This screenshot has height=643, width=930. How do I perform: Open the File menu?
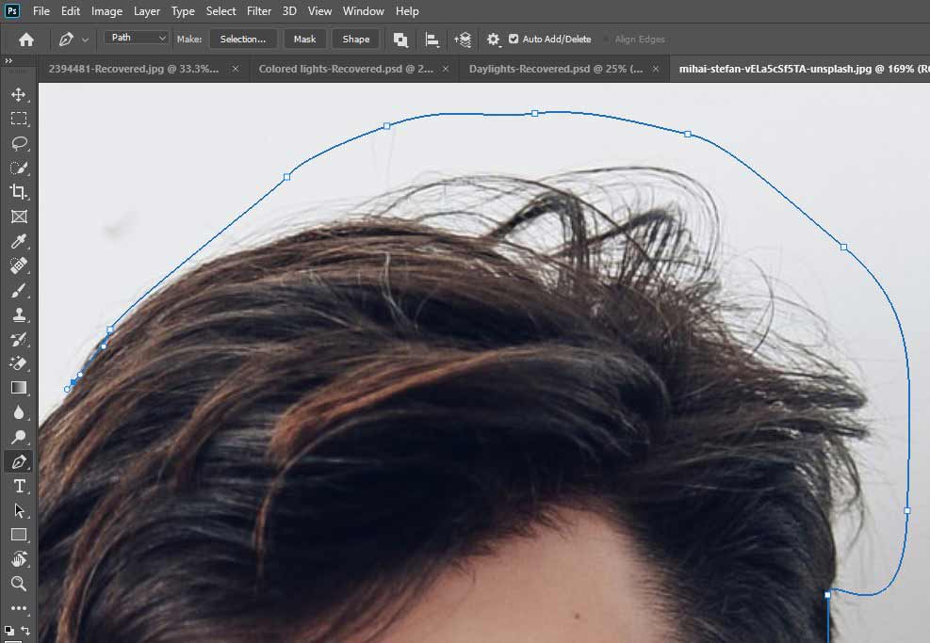tap(41, 11)
